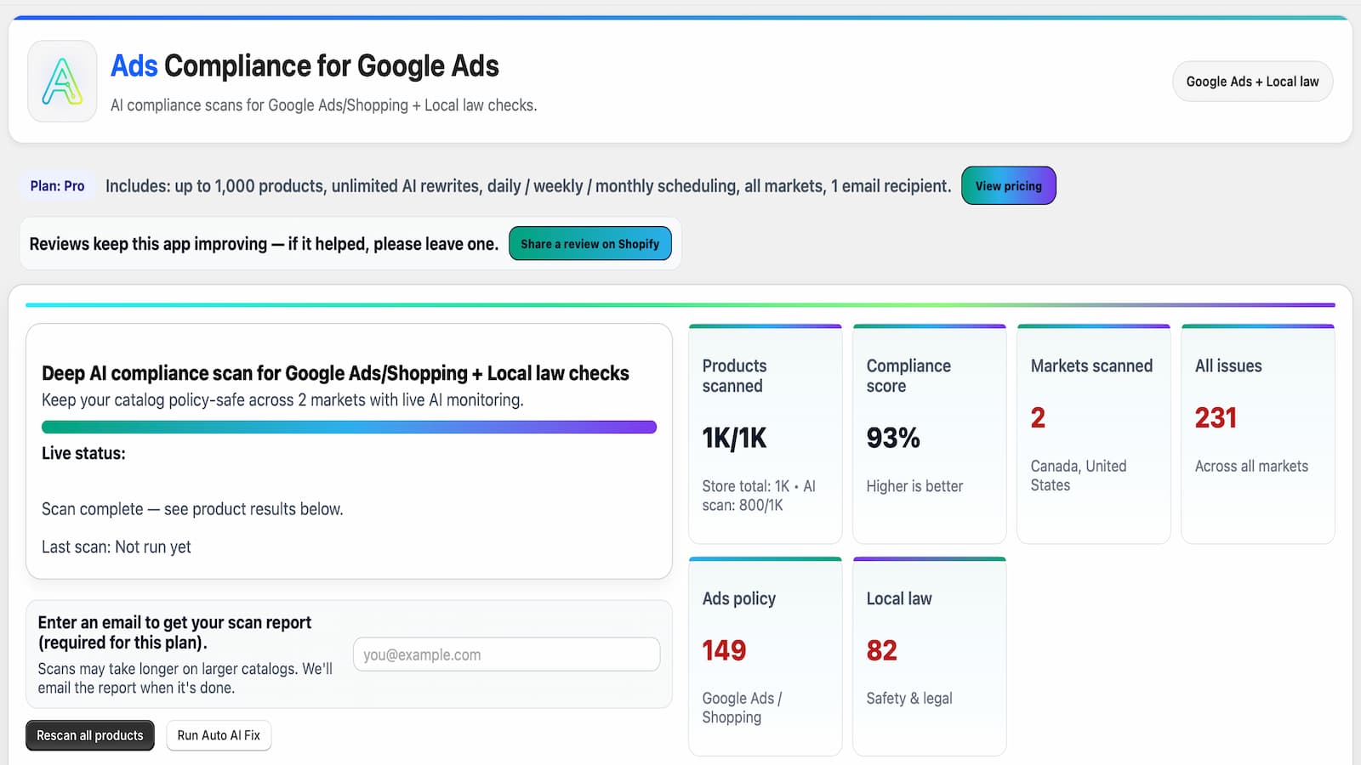Click the "Scan complete" status message

(192, 509)
